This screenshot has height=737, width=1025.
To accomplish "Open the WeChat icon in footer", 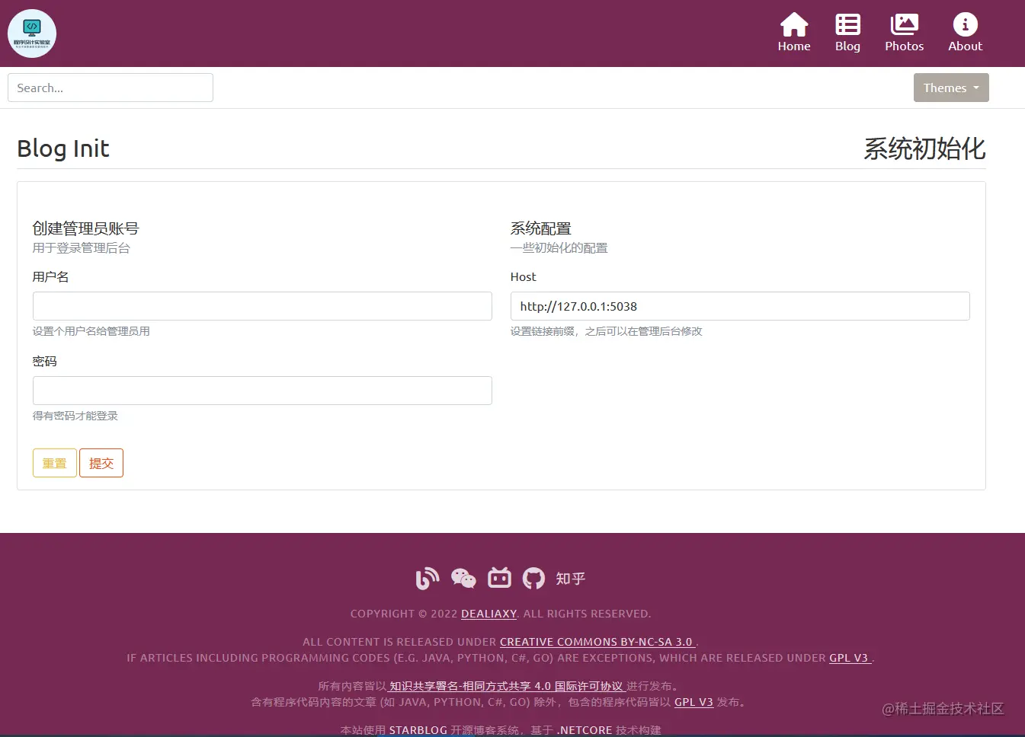I will click(x=463, y=579).
